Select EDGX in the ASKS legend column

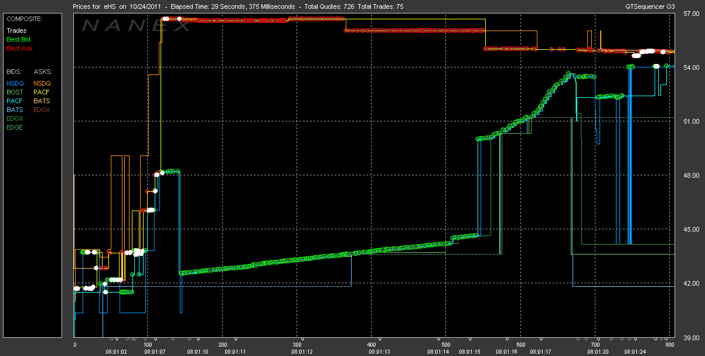[42, 110]
